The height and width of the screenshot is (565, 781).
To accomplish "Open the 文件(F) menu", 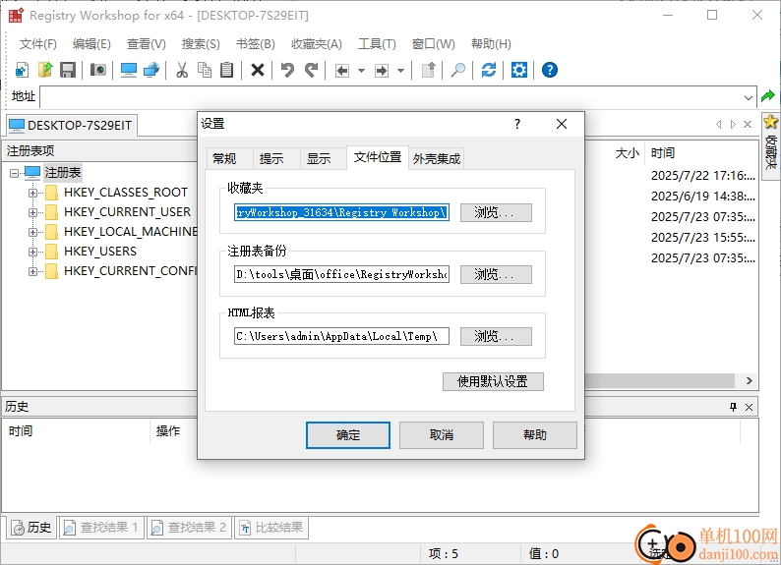I will coord(37,44).
